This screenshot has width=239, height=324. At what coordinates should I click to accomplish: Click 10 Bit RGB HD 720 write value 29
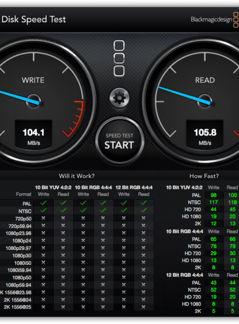click(214, 253)
